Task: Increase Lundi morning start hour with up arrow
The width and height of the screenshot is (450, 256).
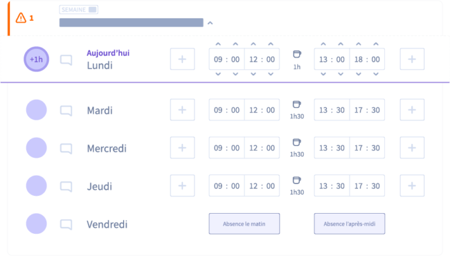Action: tap(218, 44)
